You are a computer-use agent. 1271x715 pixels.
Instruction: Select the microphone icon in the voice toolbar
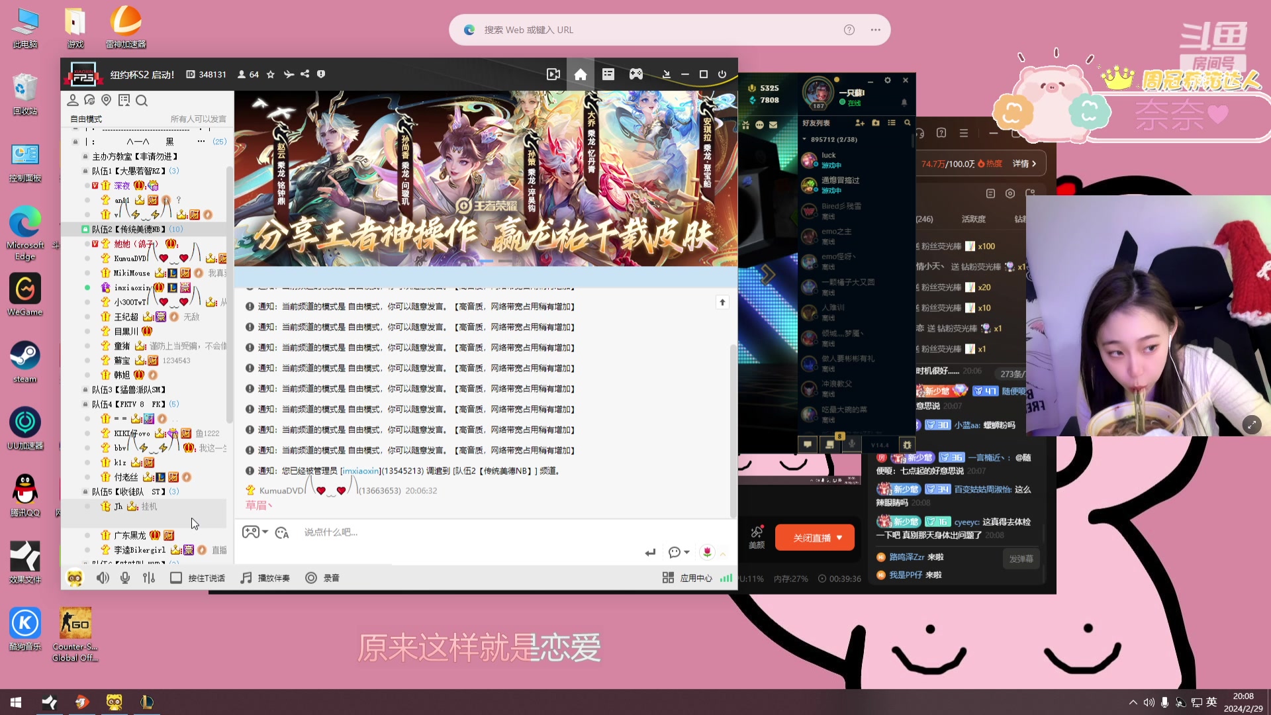pos(124,577)
